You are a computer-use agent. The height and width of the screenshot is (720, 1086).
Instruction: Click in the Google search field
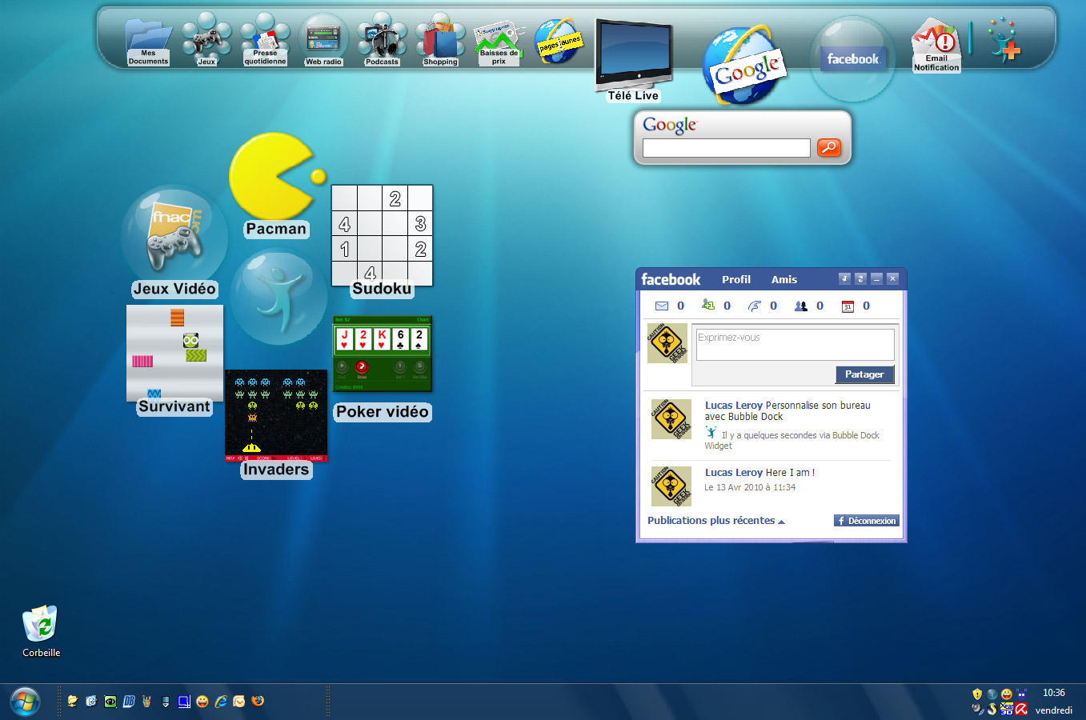click(x=727, y=148)
